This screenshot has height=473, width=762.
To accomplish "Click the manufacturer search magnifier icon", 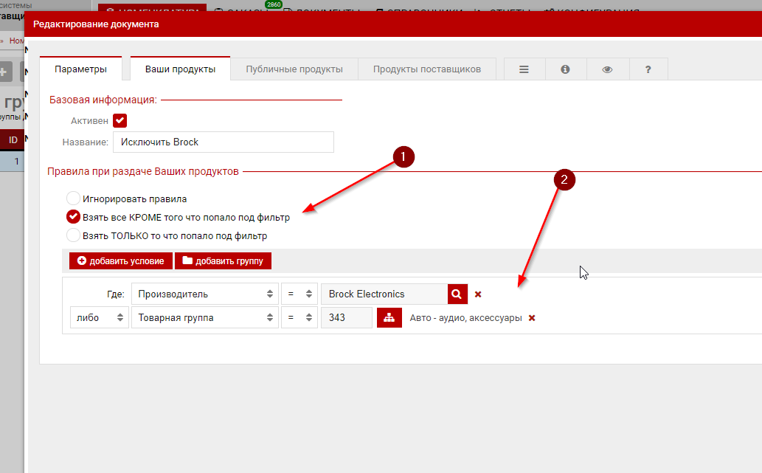I will tap(457, 294).
